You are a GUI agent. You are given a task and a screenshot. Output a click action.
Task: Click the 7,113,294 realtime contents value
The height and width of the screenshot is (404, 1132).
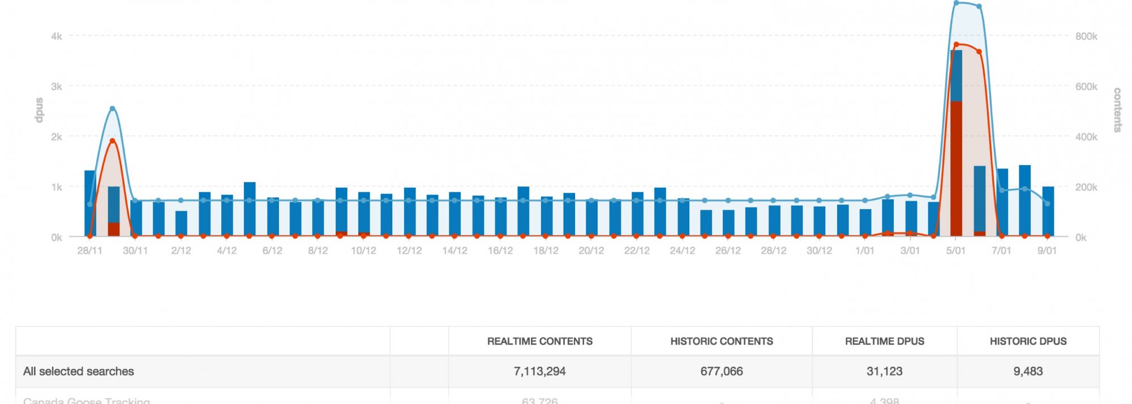point(539,371)
